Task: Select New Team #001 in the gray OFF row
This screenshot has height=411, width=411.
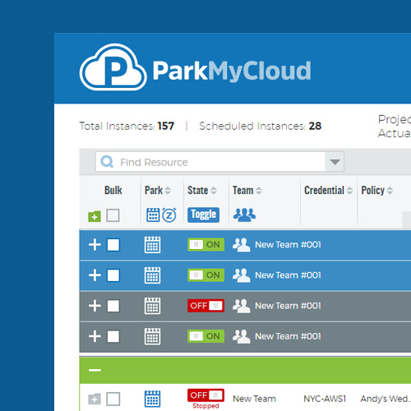Action: coord(288,306)
